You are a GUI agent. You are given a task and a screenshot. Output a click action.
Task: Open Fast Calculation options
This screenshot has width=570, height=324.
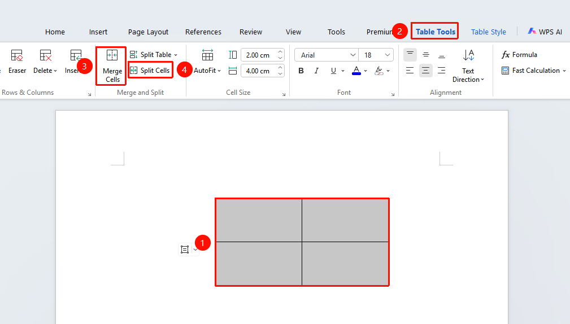(x=533, y=71)
